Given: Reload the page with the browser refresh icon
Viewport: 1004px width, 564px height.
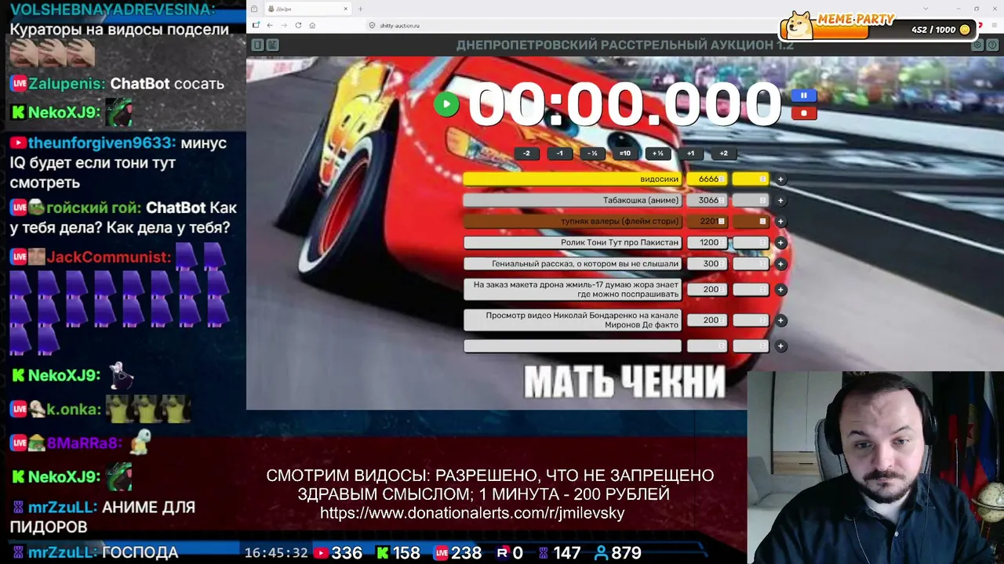Looking at the screenshot, I should [298, 25].
